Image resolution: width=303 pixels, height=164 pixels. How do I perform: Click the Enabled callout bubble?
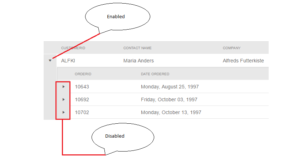coord(117,17)
